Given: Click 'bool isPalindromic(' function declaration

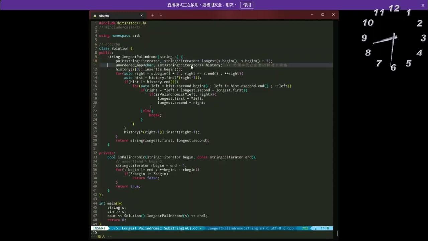Looking at the screenshot, I should coord(127,157).
